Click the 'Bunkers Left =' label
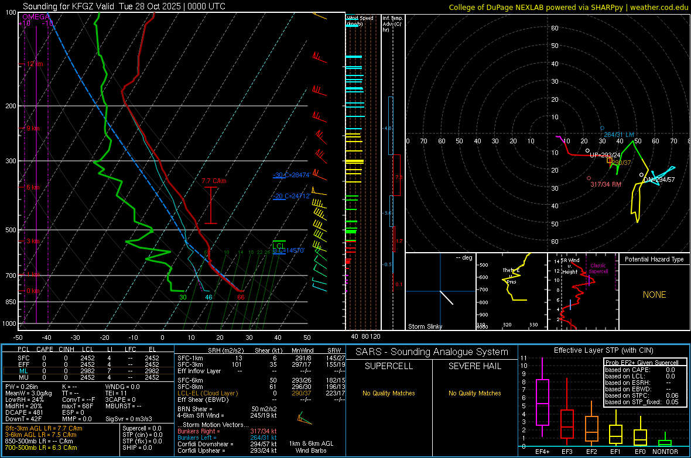The width and height of the screenshot is (691, 458). tap(197, 438)
